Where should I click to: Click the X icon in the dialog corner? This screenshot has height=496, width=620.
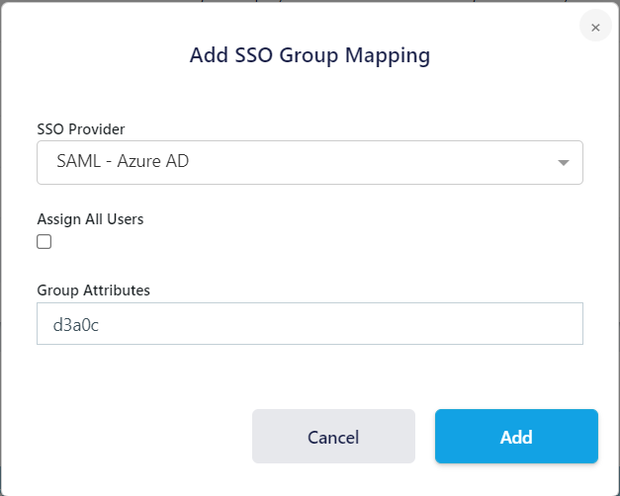(x=595, y=28)
